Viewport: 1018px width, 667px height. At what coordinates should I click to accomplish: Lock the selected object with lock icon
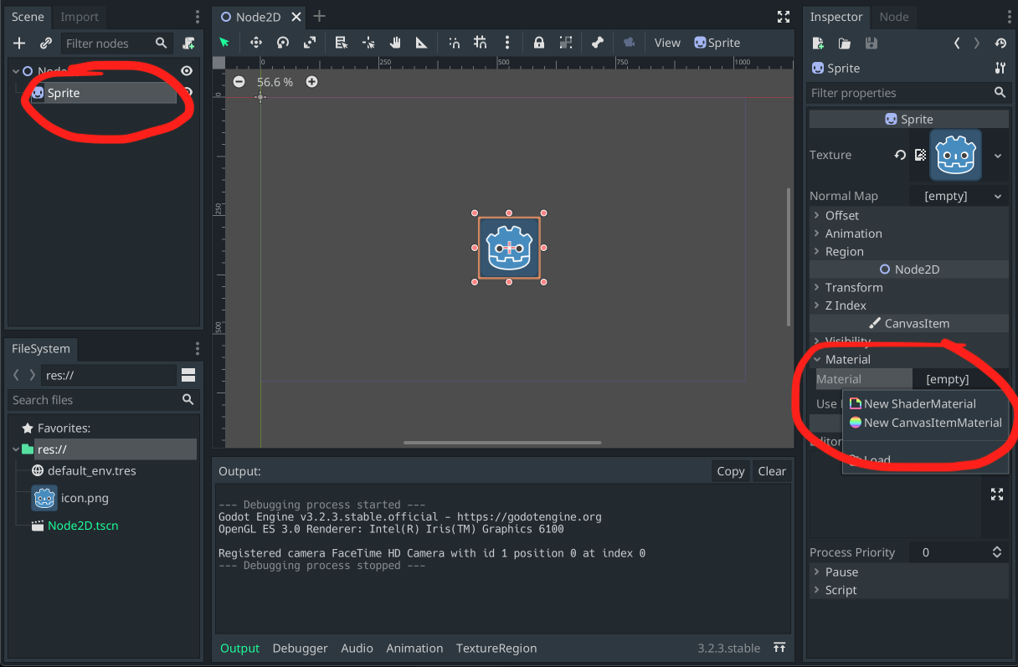[539, 43]
